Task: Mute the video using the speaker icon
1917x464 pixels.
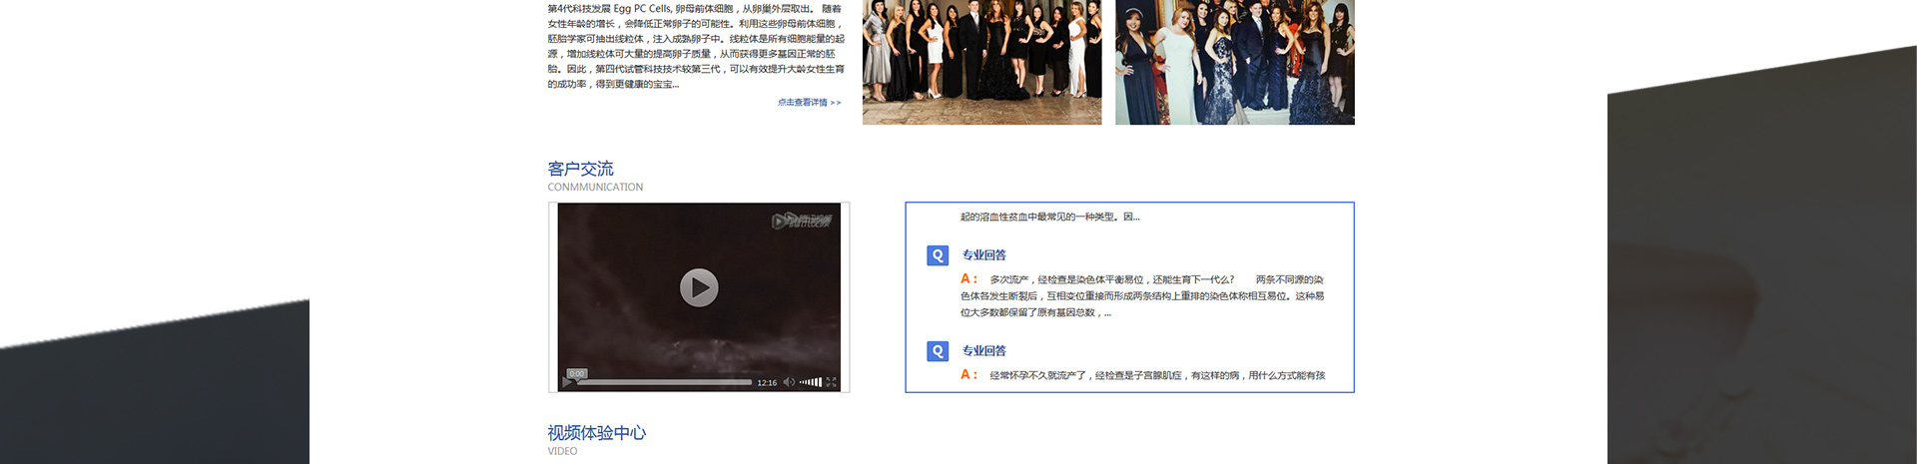Action: [x=789, y=382]
